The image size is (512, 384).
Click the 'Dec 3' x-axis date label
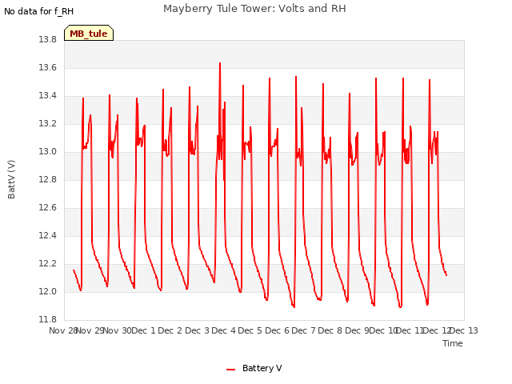click(198, 330)
